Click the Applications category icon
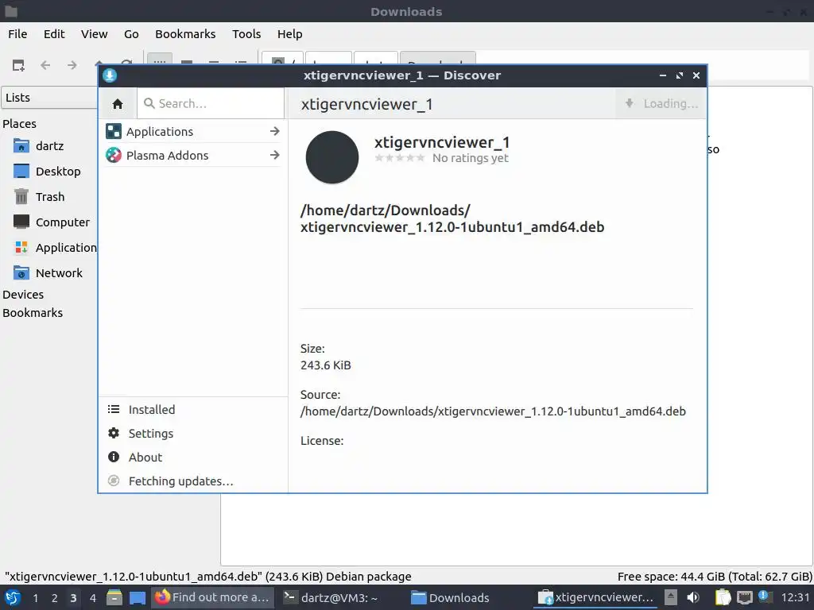The image size is (814, 610). pos(114,131)
